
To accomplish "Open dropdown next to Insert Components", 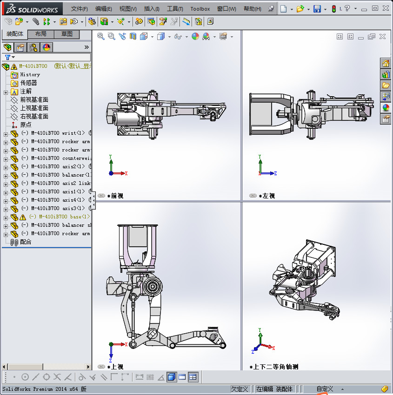I will (x=27, y=22).
